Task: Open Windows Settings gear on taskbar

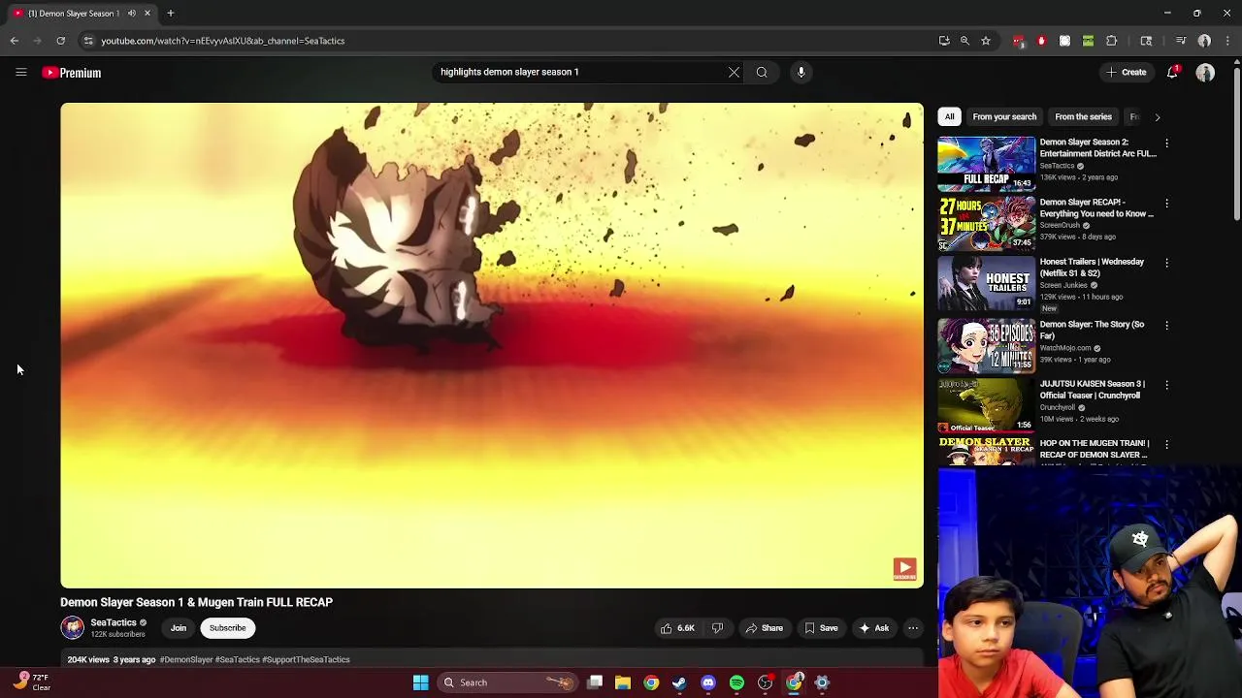Action: tap(822, 682)
